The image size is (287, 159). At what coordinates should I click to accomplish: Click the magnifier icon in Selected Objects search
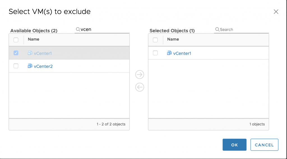pos(217,29)
